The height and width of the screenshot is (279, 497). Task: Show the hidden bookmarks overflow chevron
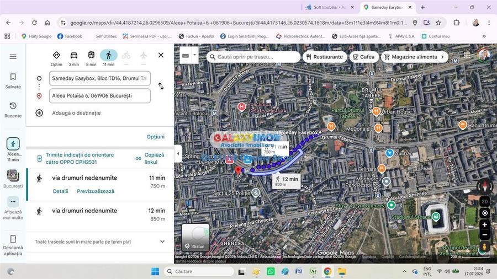484,36
